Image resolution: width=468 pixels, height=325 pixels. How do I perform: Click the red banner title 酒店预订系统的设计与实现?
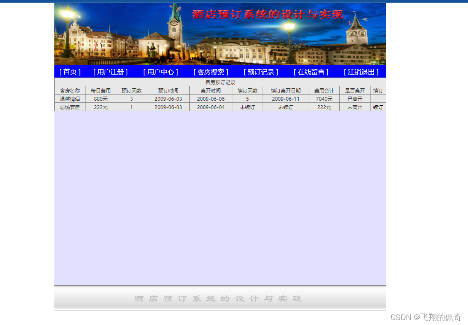pos(268,15)
